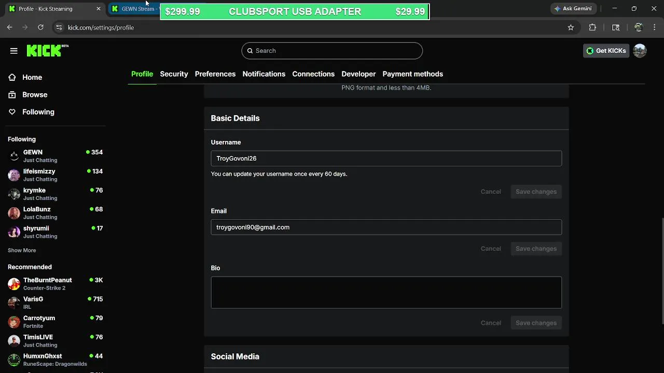Click Ask Gemini button
This screenshot has height=373, width=664.
click(573, 9)
